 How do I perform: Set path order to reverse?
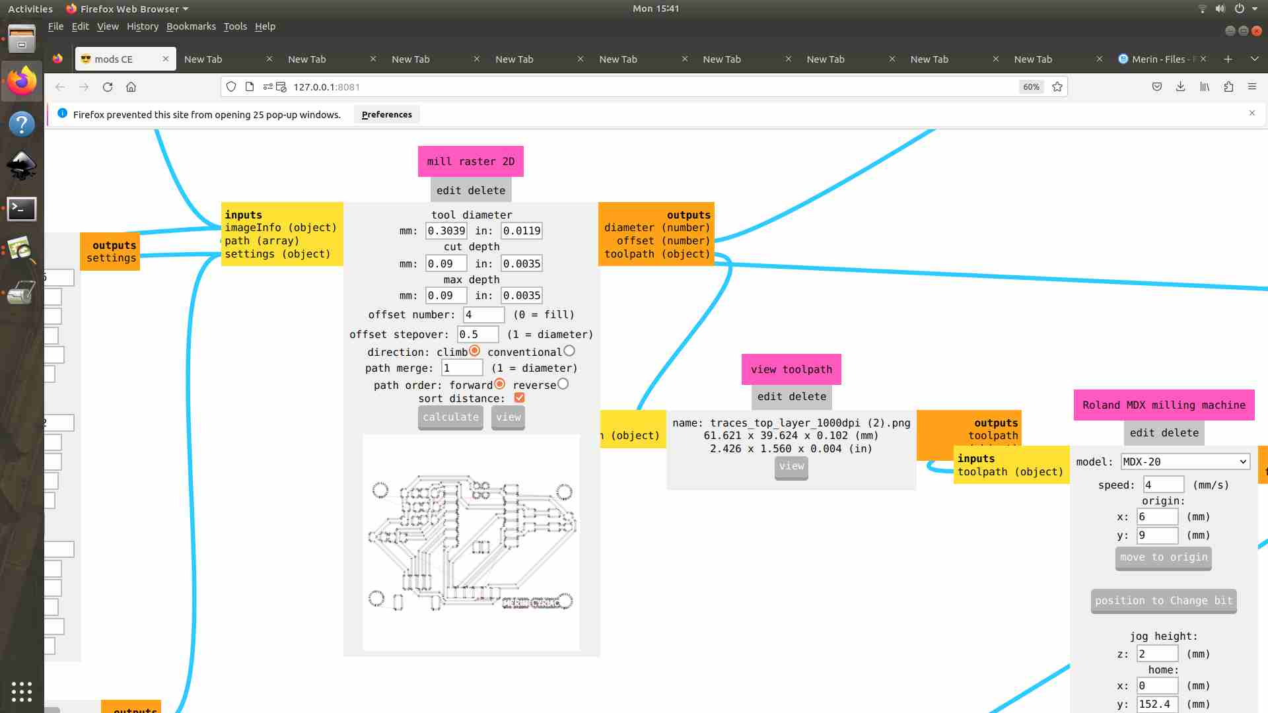pos(563,384)
